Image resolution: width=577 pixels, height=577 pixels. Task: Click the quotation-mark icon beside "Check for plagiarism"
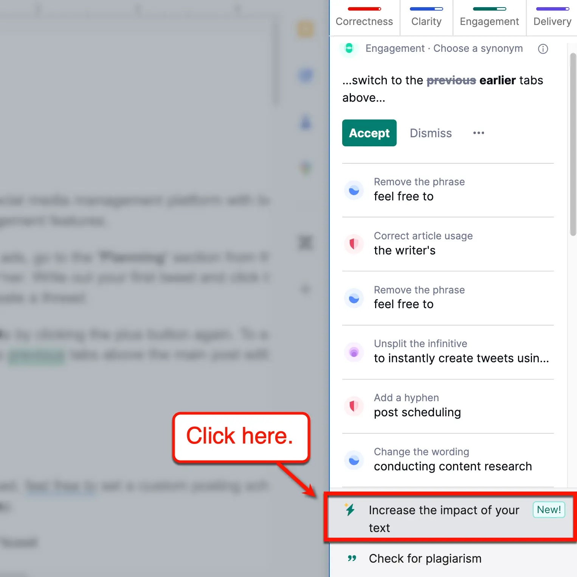point(352,558)
